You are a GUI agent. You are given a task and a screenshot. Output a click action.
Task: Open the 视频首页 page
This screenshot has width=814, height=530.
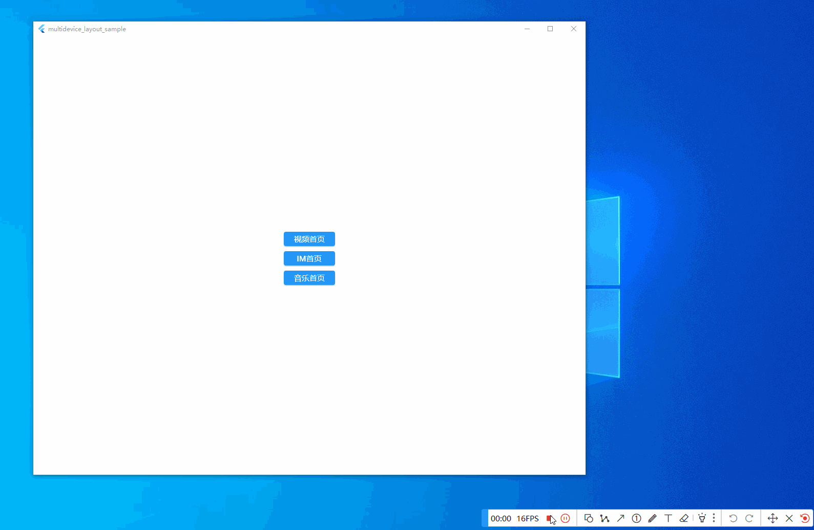click(x=309, y=239)
